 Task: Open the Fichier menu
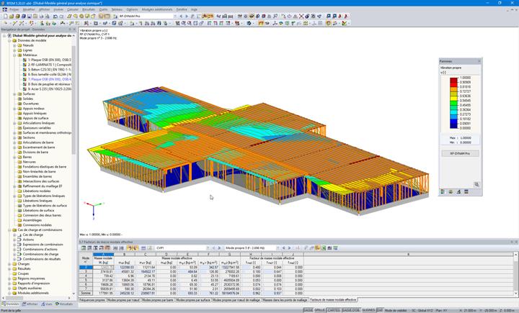[x=14, y=9]
